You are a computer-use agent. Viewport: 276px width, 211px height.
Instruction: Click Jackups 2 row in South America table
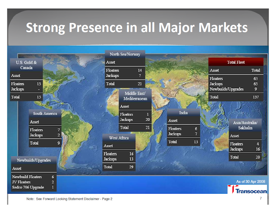(45, 135)
